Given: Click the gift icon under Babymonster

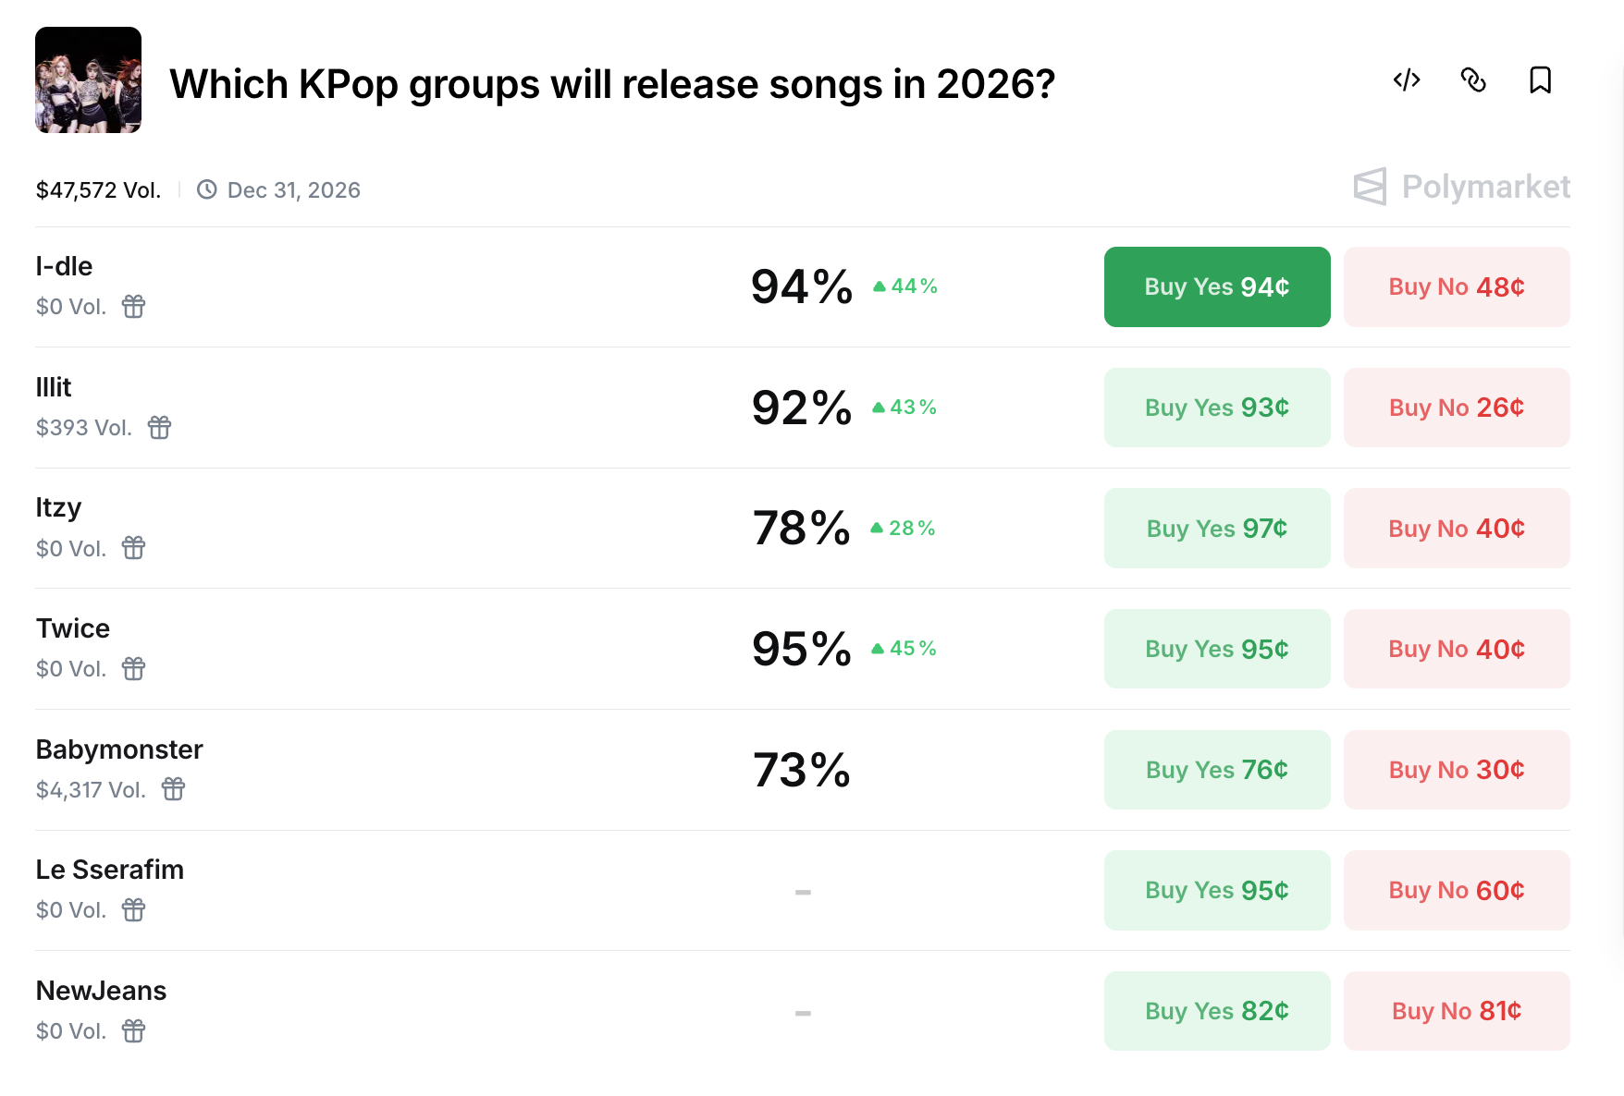Looking at the screenshot, I should click(174, 789).
